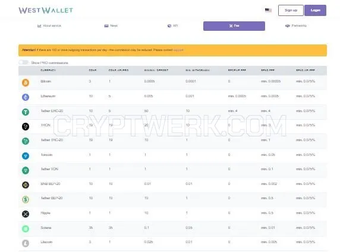
Task: Click Bitcoin send fee min. 0.00005
Action: coord(271,81)
